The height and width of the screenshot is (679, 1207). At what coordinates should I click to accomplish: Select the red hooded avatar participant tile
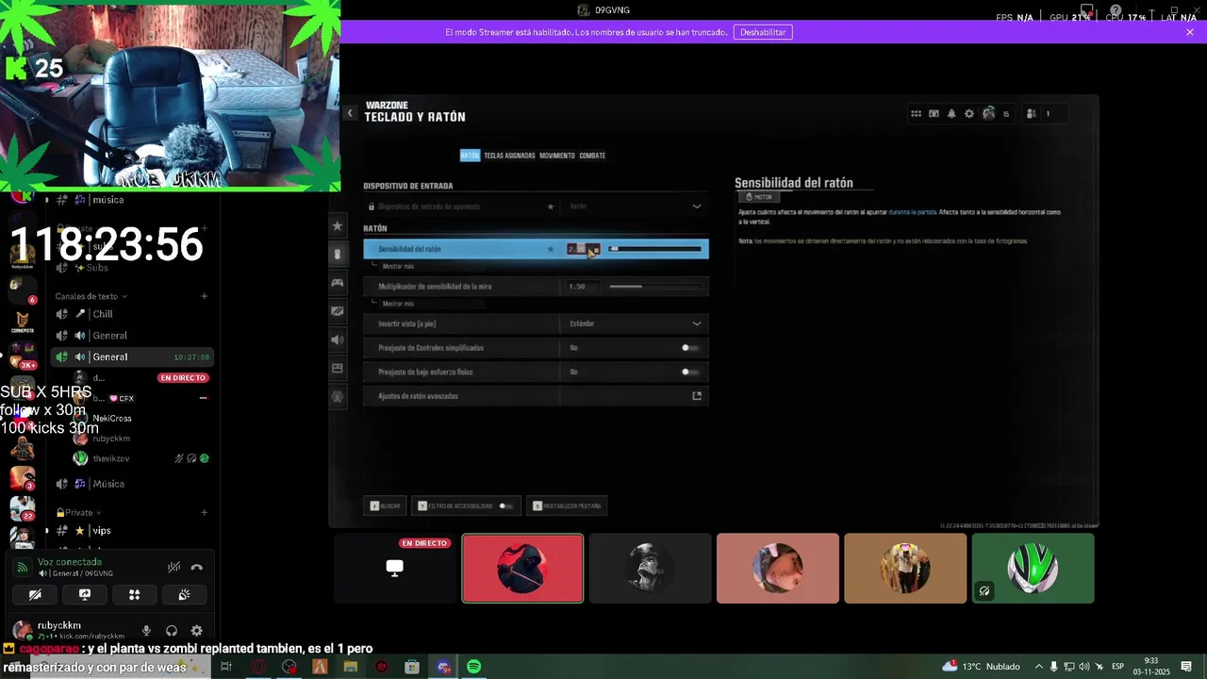click(522, 568)
